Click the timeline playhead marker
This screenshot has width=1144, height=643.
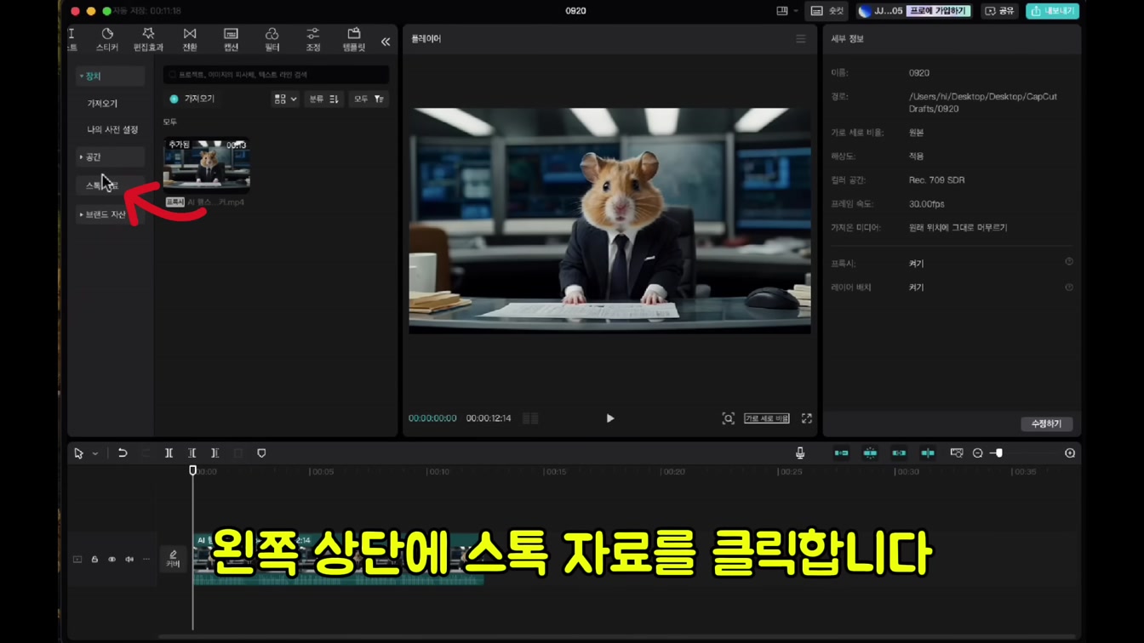193,471
